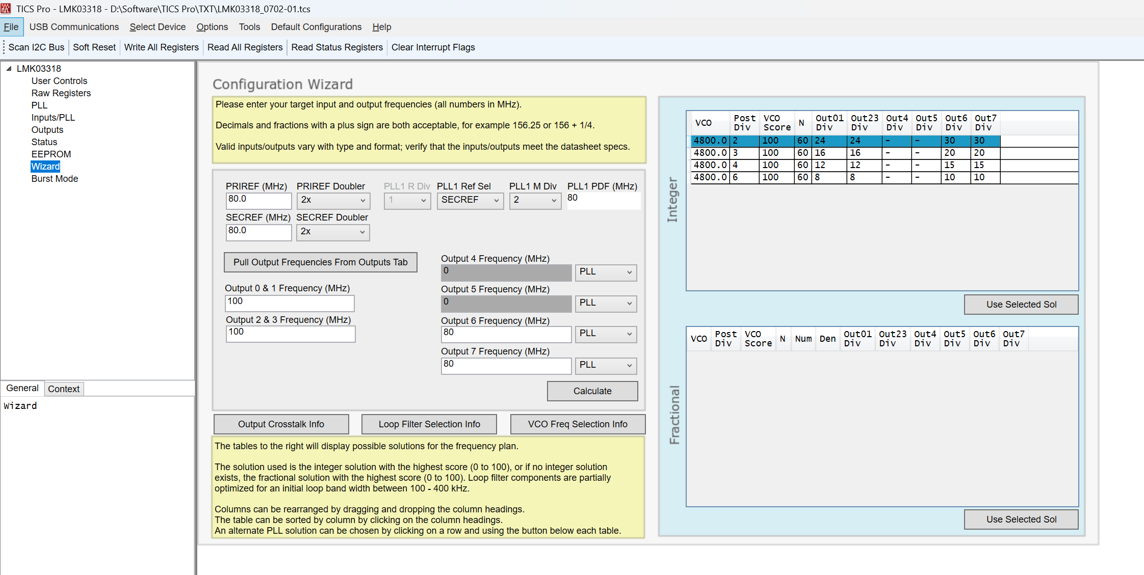This screenshot has height=575, width=1144.
Task: Click Output 0 & 1 Frequency field
Action: (290, 303)
